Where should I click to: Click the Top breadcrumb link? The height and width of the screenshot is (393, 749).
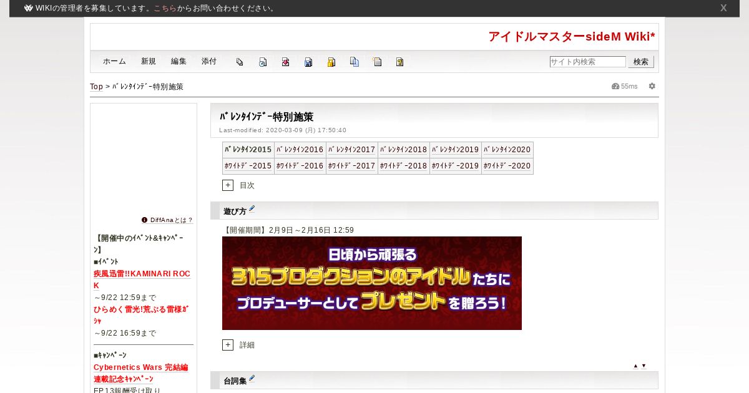pyautogui.click(x=96, y=87)
